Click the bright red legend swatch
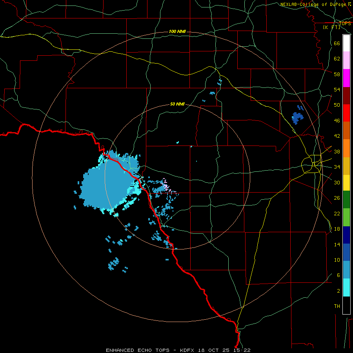 coord(346,113)
